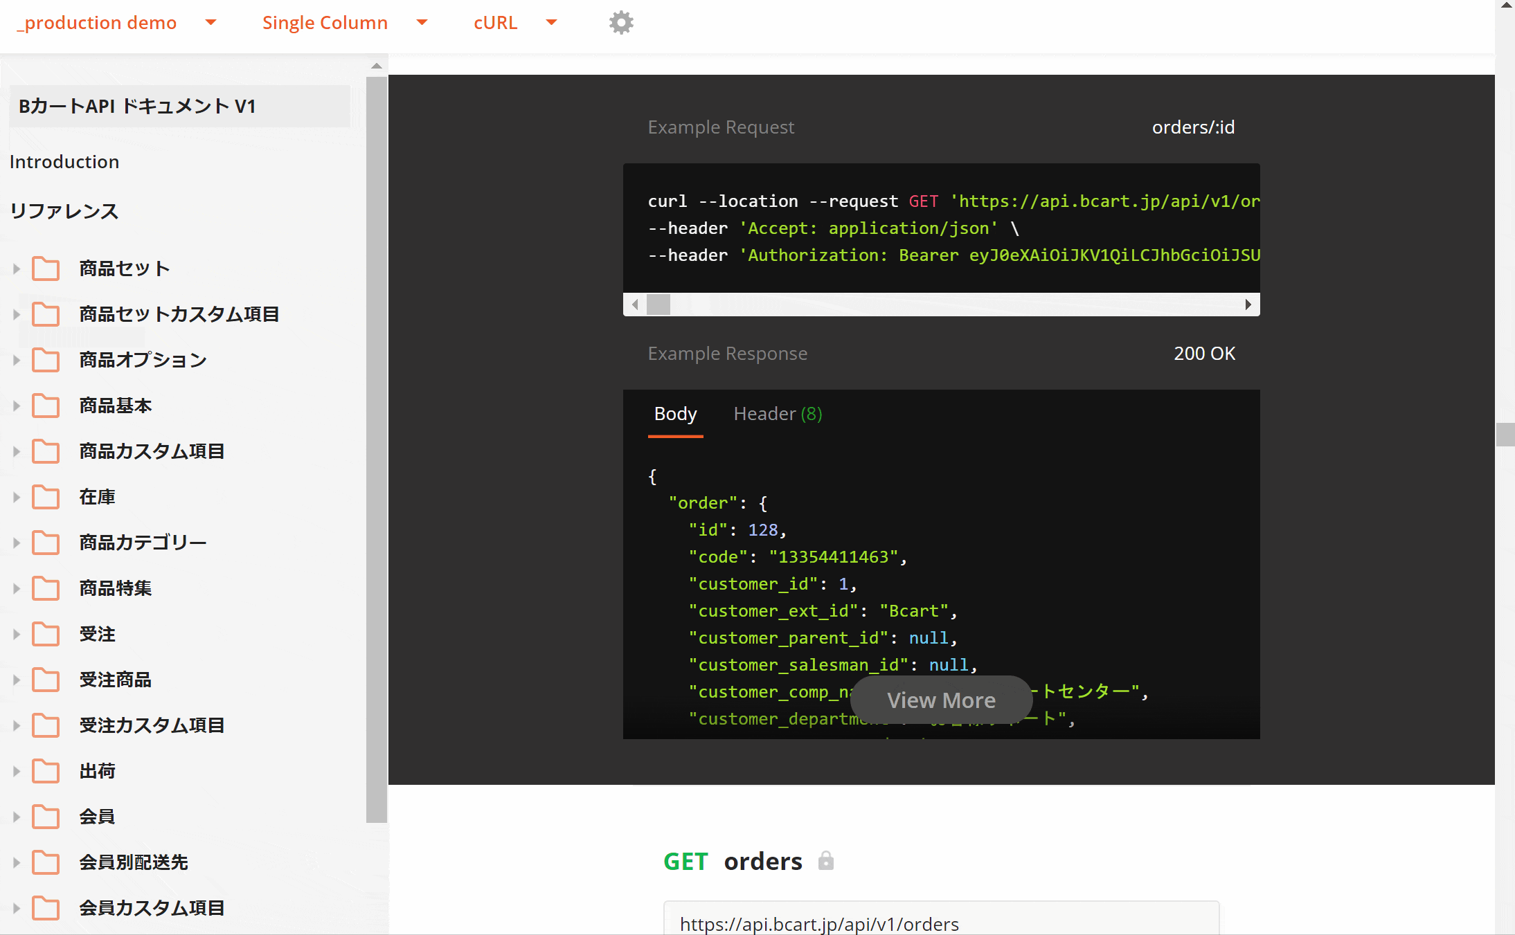Viewport: 1515px width, 935px height.
Task: Click the sidebar vertical scrollbar thumb
Action: [x=377, y=450]
